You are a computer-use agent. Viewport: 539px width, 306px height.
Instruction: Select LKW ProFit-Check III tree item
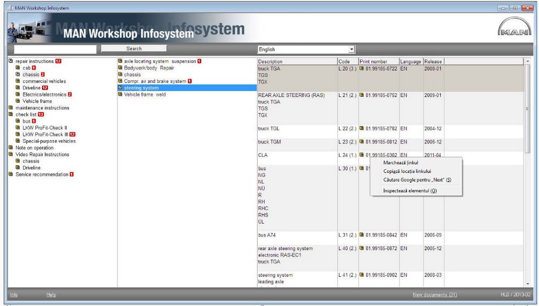coord(45,134)
